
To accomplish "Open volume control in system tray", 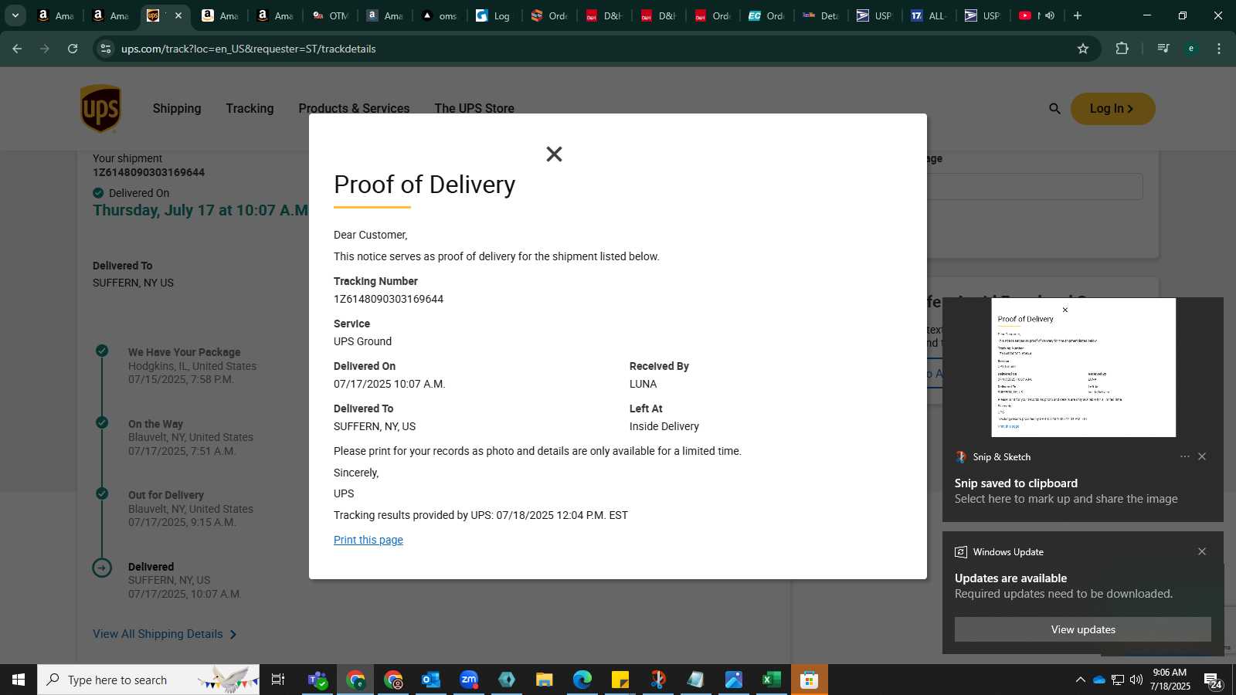I will (x=1136, y=680).
